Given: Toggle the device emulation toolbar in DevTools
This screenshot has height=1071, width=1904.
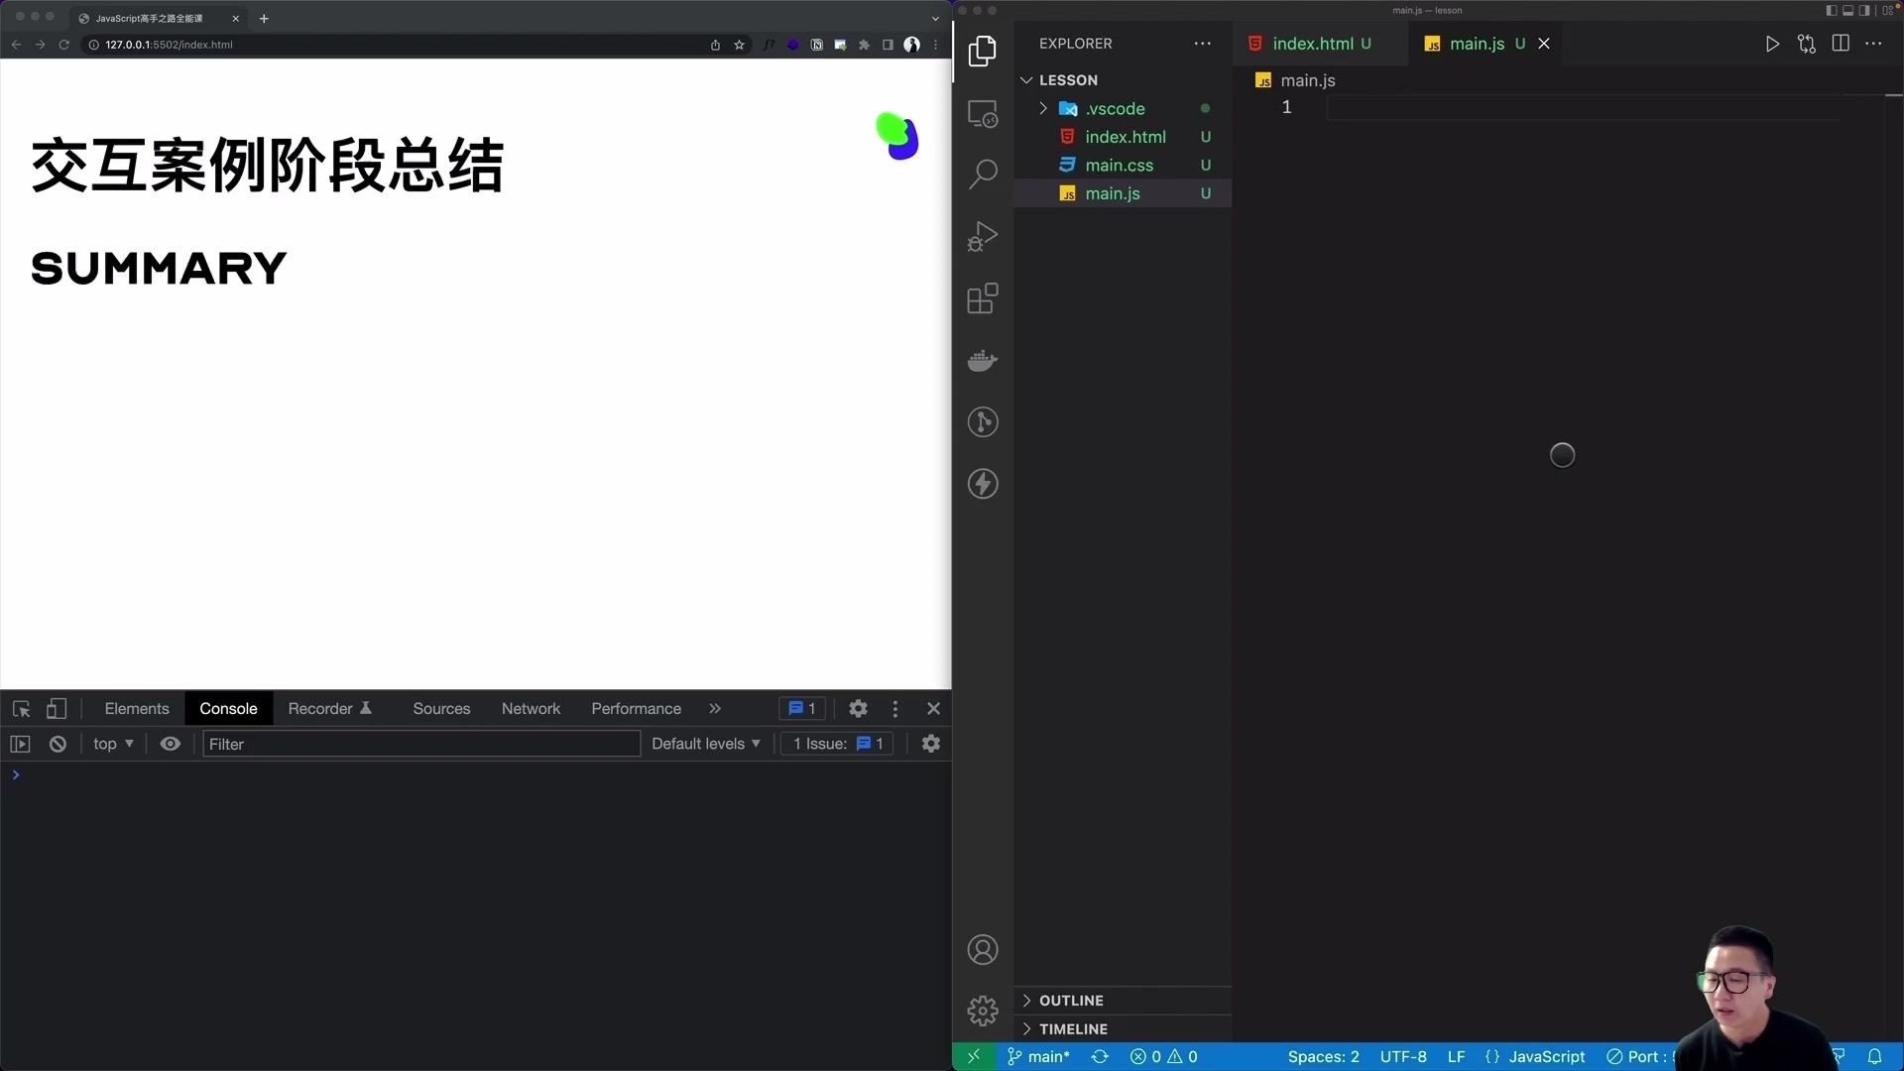Looking at the screenshot, I should click(x=57, y=708).
